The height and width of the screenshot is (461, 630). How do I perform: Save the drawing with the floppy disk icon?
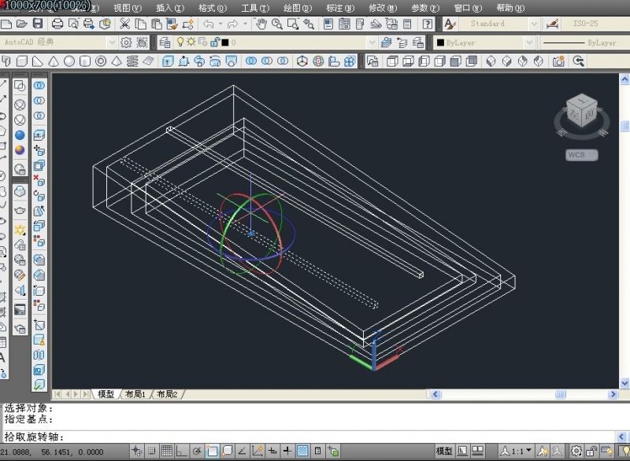coord(38,24)
